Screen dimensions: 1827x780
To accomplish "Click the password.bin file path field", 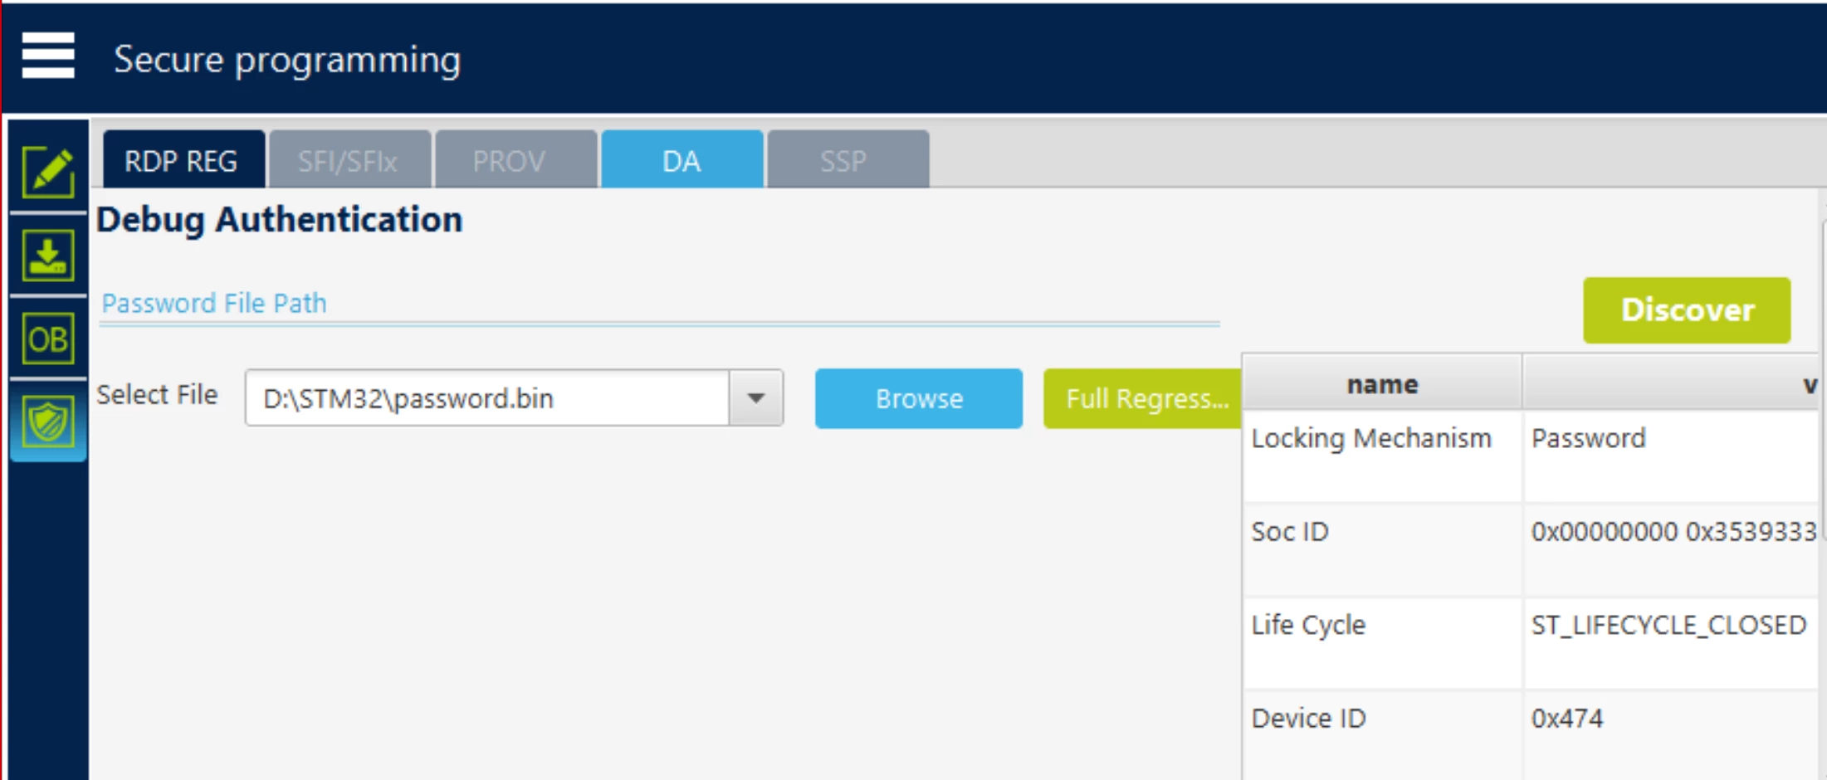I will [x=487, y=398].
